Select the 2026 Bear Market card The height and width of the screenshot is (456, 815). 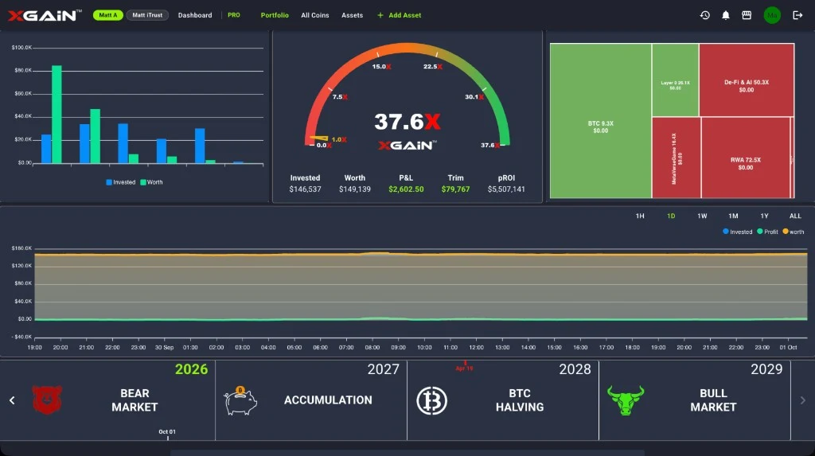coord(107,400)
